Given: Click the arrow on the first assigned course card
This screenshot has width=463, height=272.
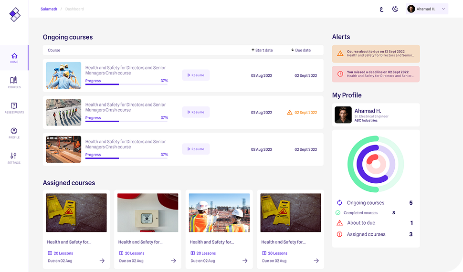Looking at the screenshot, I should point(102,261).
